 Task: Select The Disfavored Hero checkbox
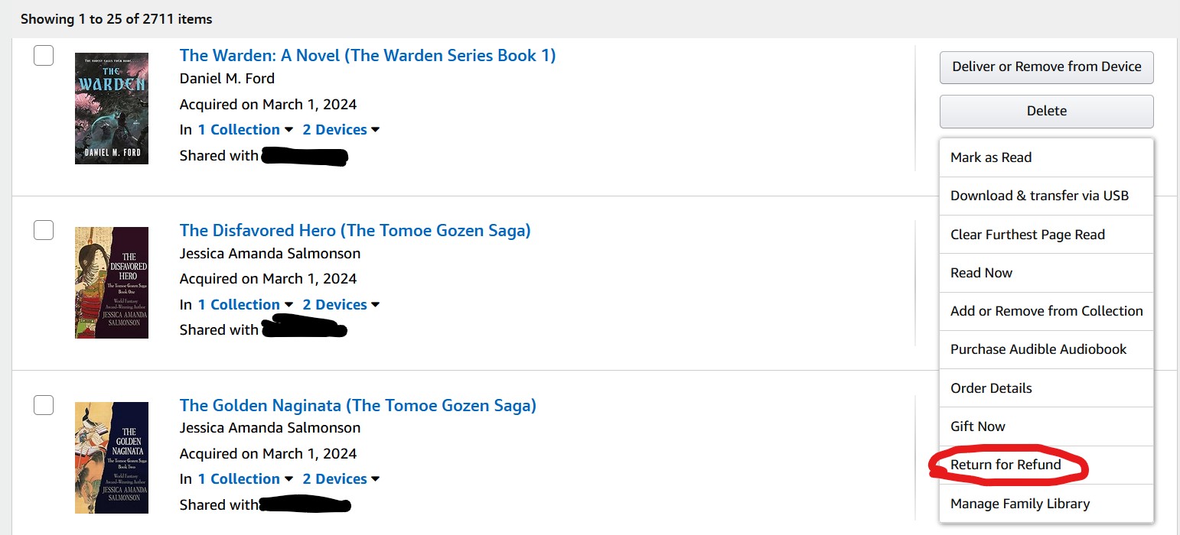pos(44,229)
